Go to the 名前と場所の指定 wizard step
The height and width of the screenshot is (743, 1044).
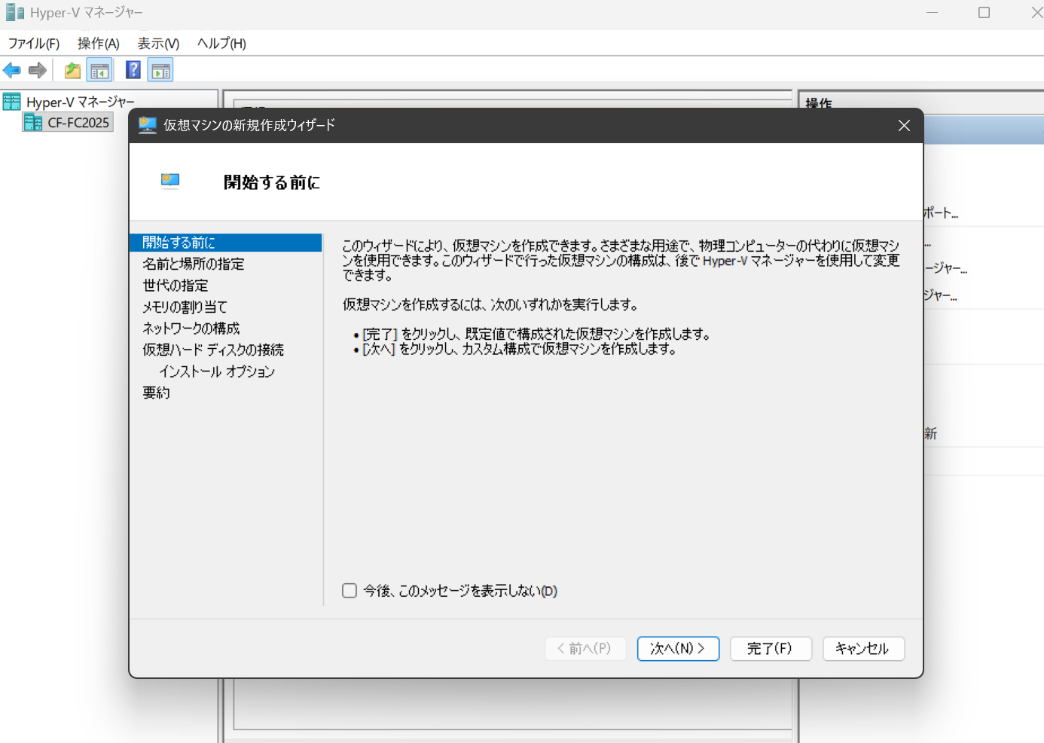[x=194, y=264]
